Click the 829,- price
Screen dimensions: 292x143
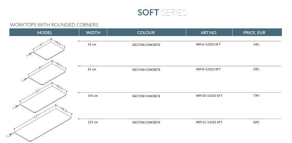(257, 122)
